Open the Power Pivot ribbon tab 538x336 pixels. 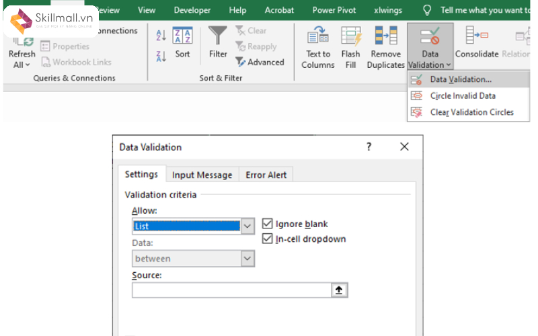pyautogui.click(x=334, y=10)
